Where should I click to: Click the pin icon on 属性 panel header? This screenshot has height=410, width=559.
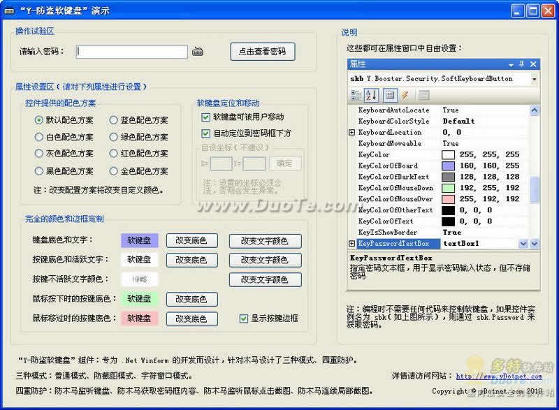(521, 64)
